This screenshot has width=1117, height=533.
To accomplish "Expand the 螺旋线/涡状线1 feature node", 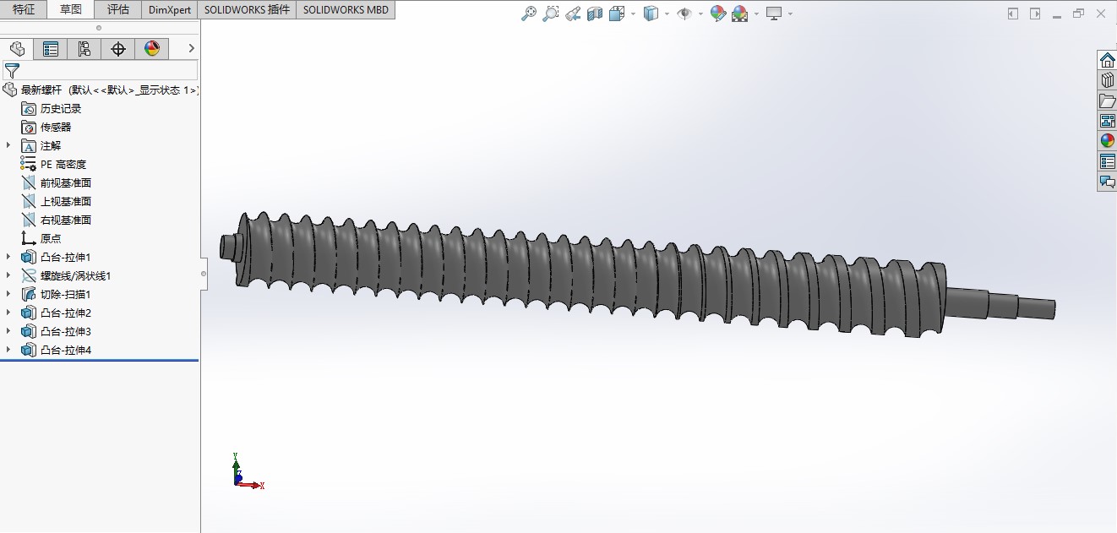I will pos(8,275).
